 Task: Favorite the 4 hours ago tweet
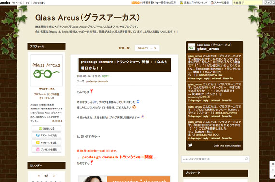pos(228,79)
